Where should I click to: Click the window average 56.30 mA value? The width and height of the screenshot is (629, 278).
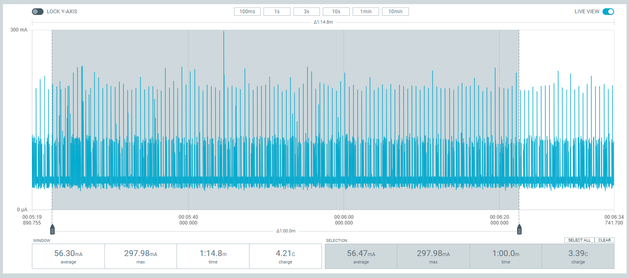(68, 254)
